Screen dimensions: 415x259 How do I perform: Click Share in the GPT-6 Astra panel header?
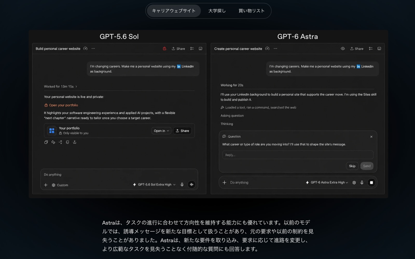[357, 49]
